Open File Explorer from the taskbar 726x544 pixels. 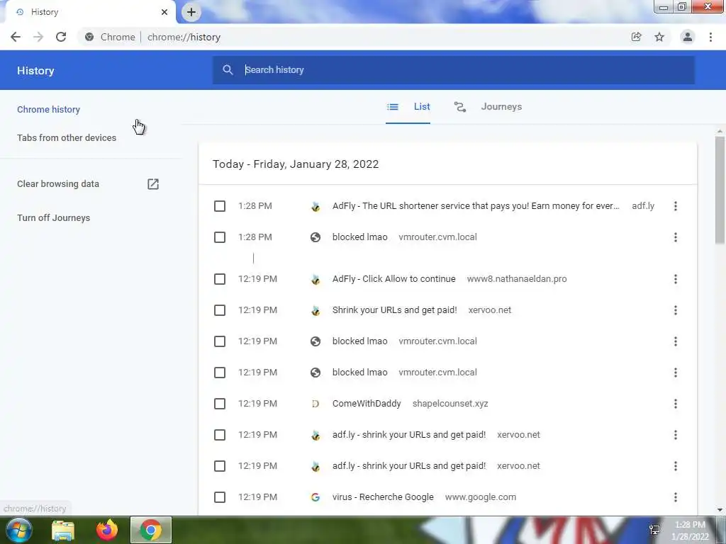pyautogui.click(x=63, y=530)
